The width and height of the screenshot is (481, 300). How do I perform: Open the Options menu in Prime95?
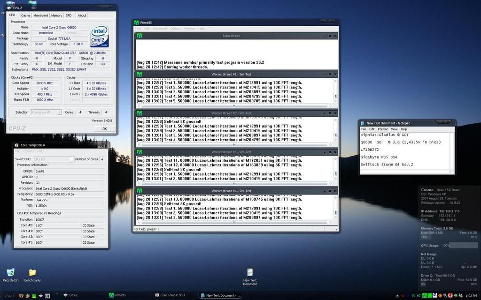[x=176, y=29]
